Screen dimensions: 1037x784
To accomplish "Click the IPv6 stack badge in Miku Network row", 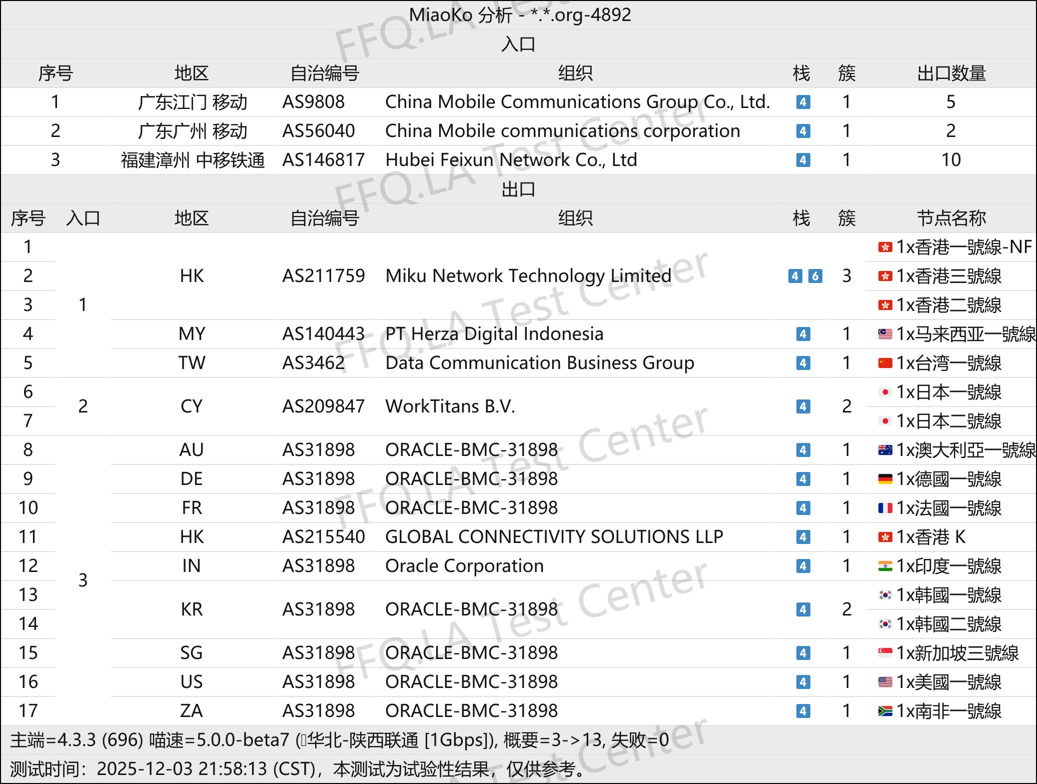I will click(x=815, y=276).
